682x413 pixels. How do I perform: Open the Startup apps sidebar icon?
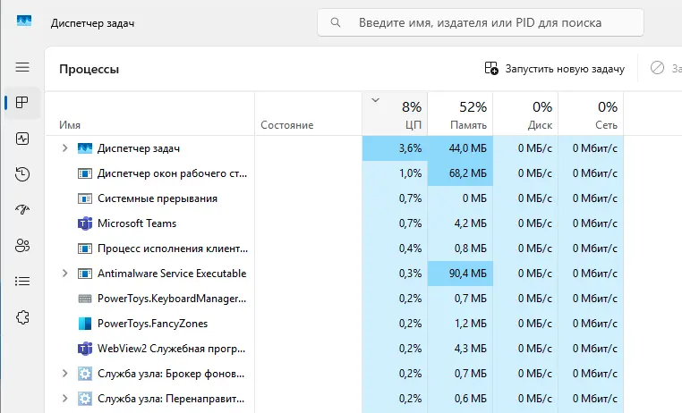pyautogui.click(x=22, y=210)
